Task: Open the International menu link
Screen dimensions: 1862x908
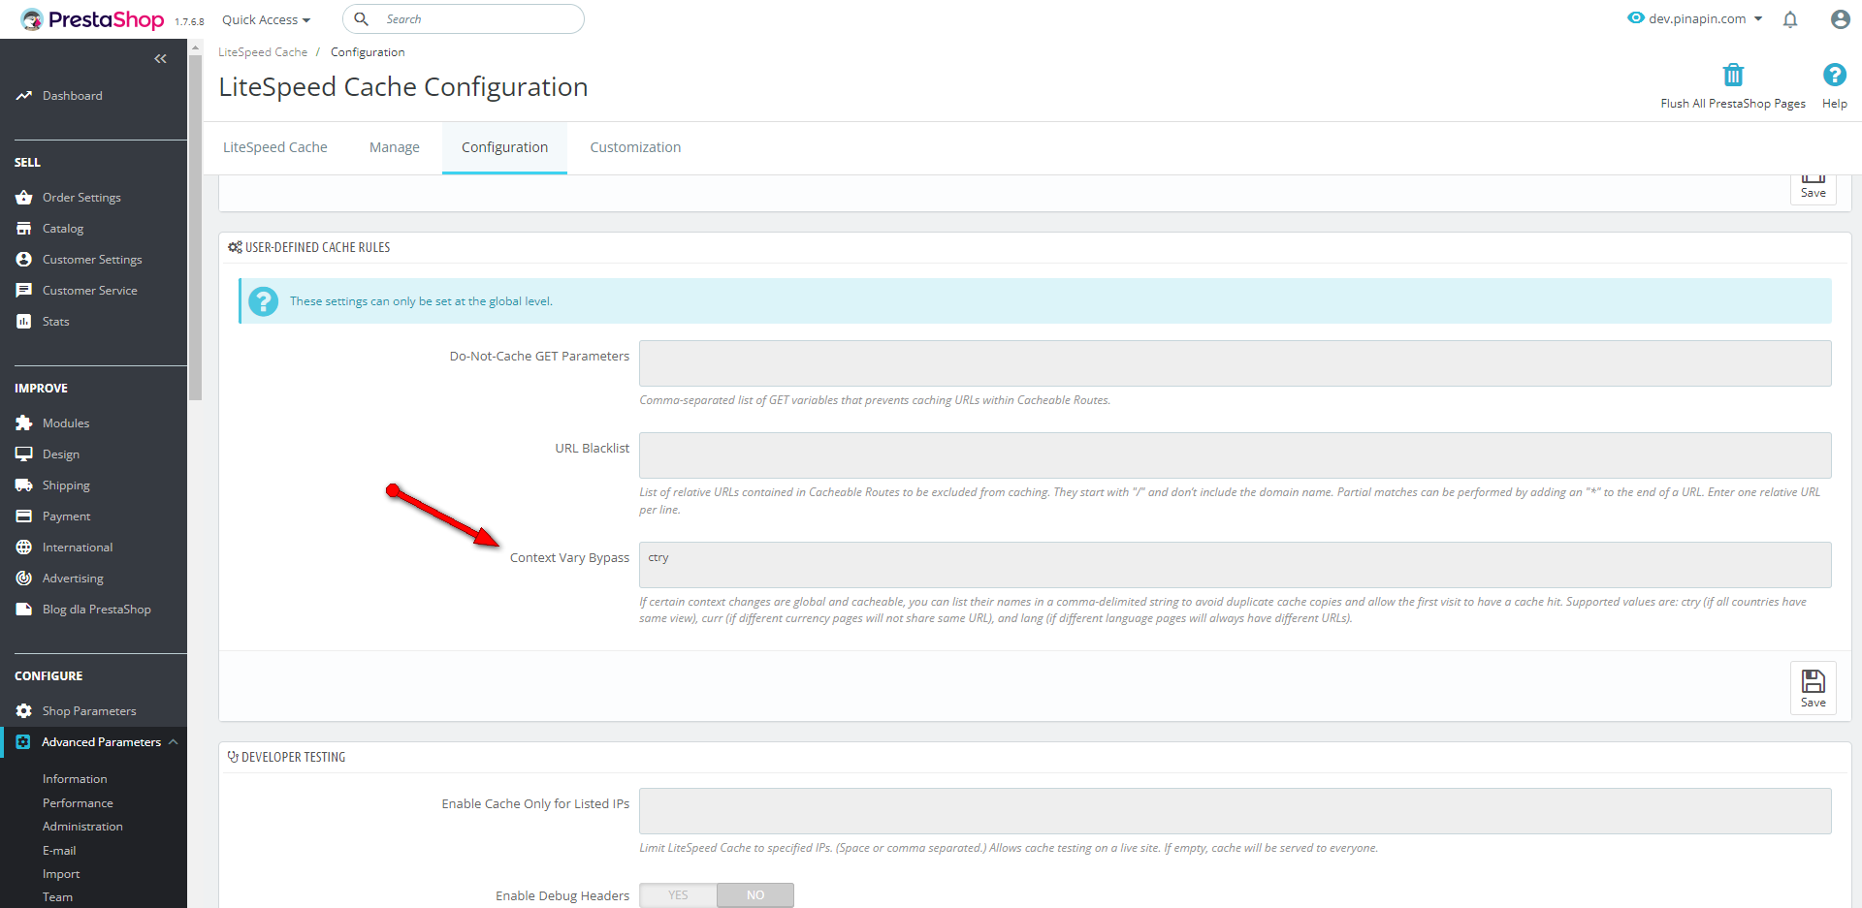Action: [x=78, y=548]
